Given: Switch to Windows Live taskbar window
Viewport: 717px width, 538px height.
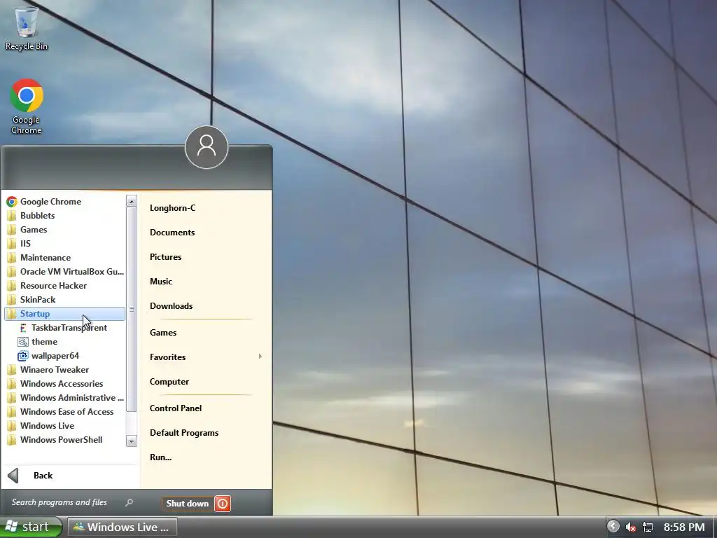Looking at the screenshot, I should (122, 527).
